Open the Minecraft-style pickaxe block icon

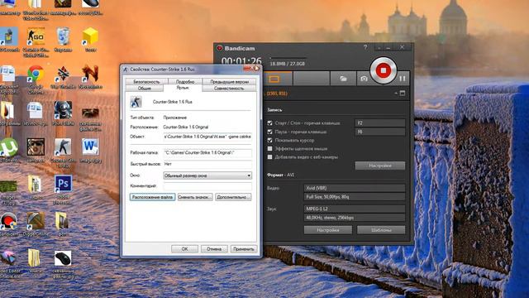pyautogui.click(x=36, y=221)
